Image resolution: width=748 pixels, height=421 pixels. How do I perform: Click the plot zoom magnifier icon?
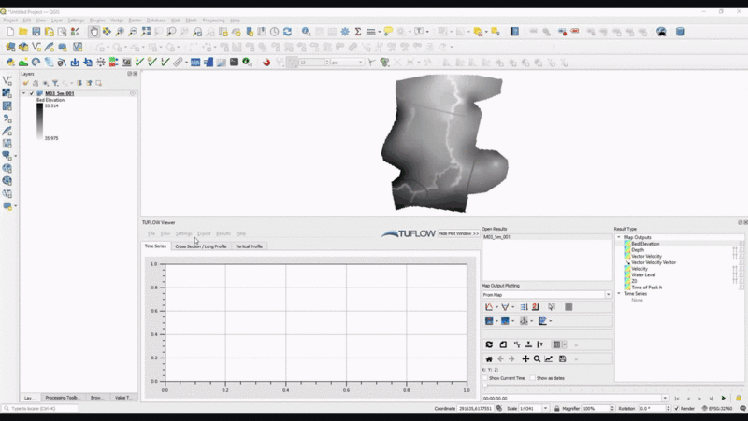pyautogui.click(x=537, y=358)
